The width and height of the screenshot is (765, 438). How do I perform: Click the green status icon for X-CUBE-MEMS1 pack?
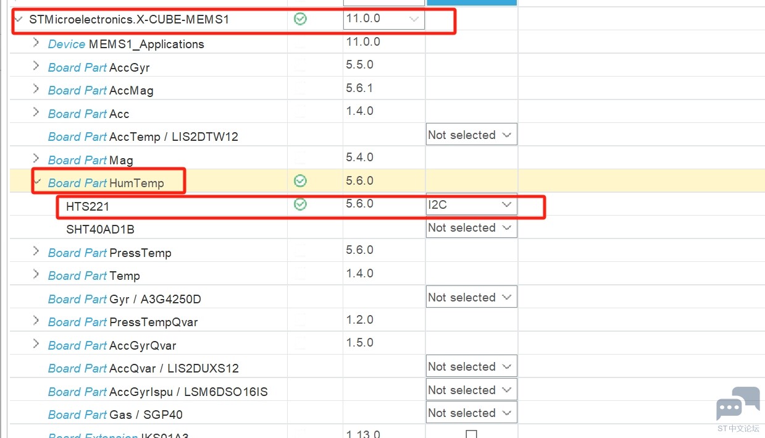pyautogui.click(x=300, y=19)
